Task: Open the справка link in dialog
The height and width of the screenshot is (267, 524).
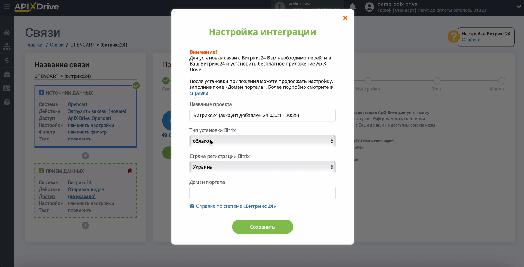Action: 199,93
